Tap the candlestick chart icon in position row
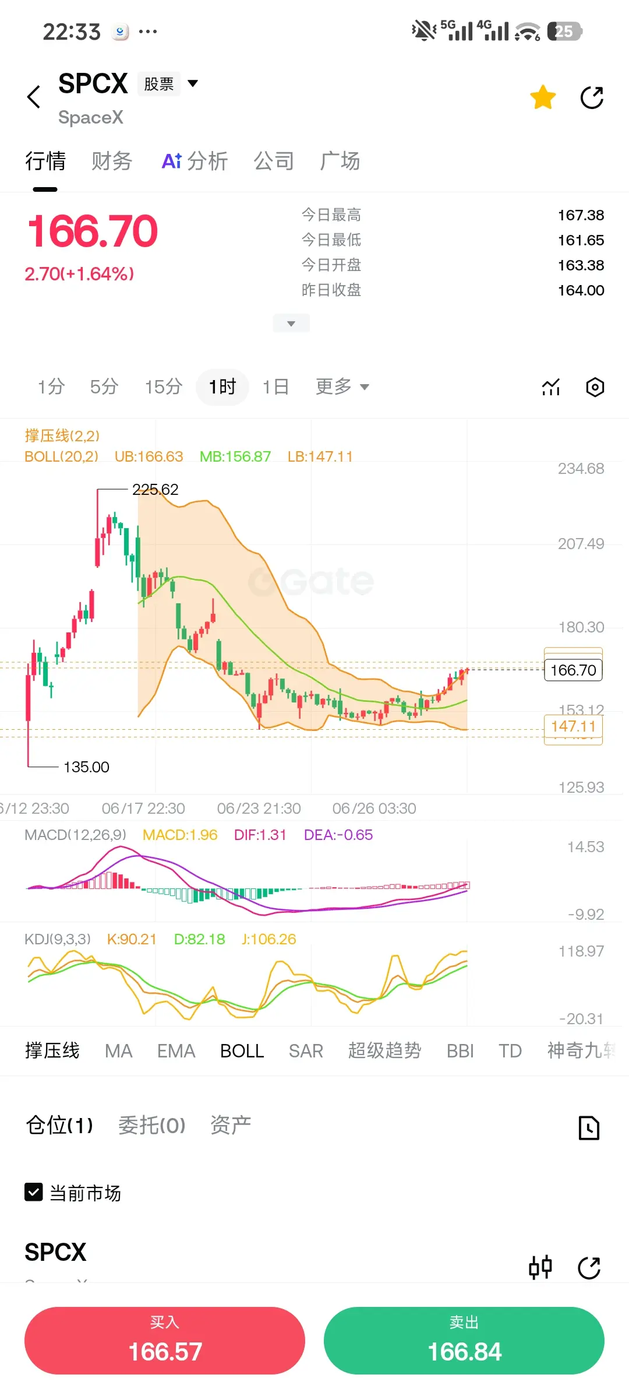The image size is (629, 1399). pos(540,1267)
